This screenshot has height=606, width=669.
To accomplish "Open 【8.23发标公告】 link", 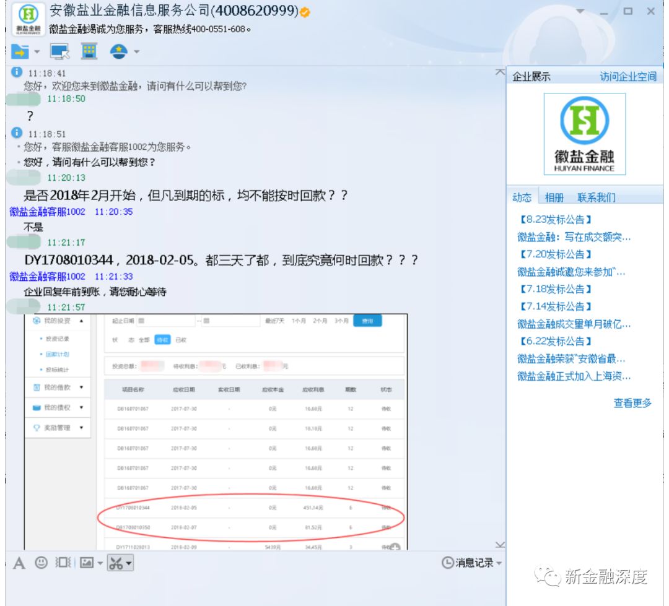I will click(556, 220).
